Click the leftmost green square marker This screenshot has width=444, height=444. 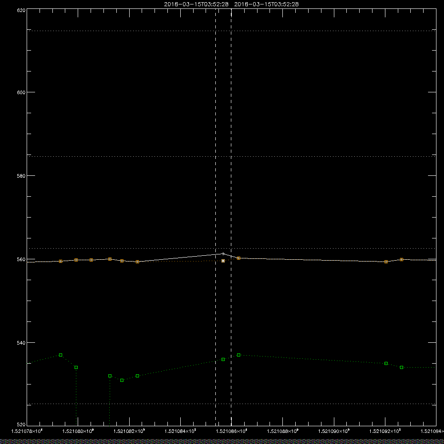pyautogui.click(x=60, y=355)
